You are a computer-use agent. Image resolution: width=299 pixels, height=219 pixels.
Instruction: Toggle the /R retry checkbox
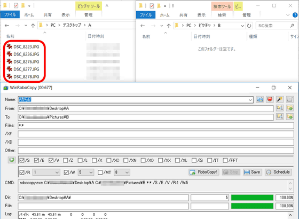tap(22, 173)
